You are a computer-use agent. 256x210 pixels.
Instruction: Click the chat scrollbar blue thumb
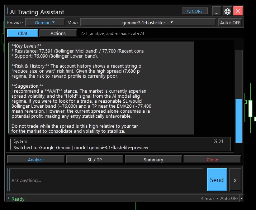[x=239, y=121]
